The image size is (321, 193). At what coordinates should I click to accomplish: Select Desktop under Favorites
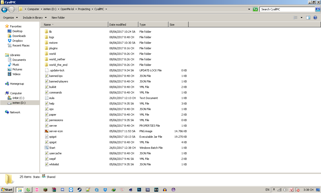coord(15,31)
